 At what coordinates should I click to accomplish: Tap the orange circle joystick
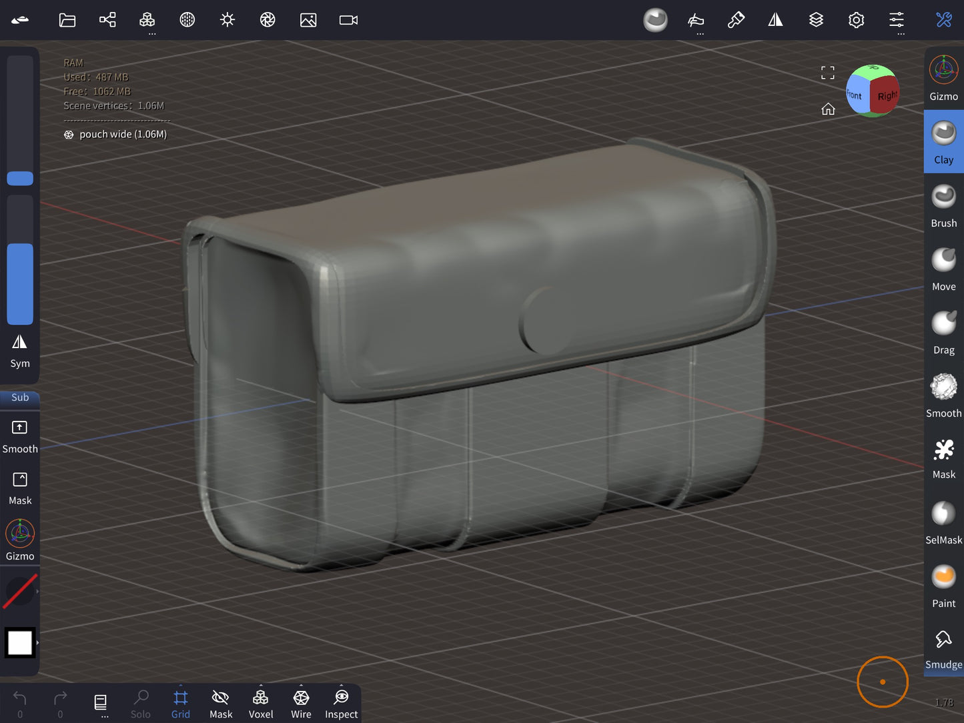tap(883, 682)
